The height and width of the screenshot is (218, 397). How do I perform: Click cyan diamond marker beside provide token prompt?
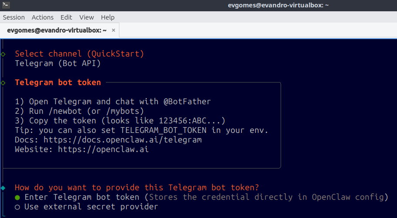(x=3, y=188)
